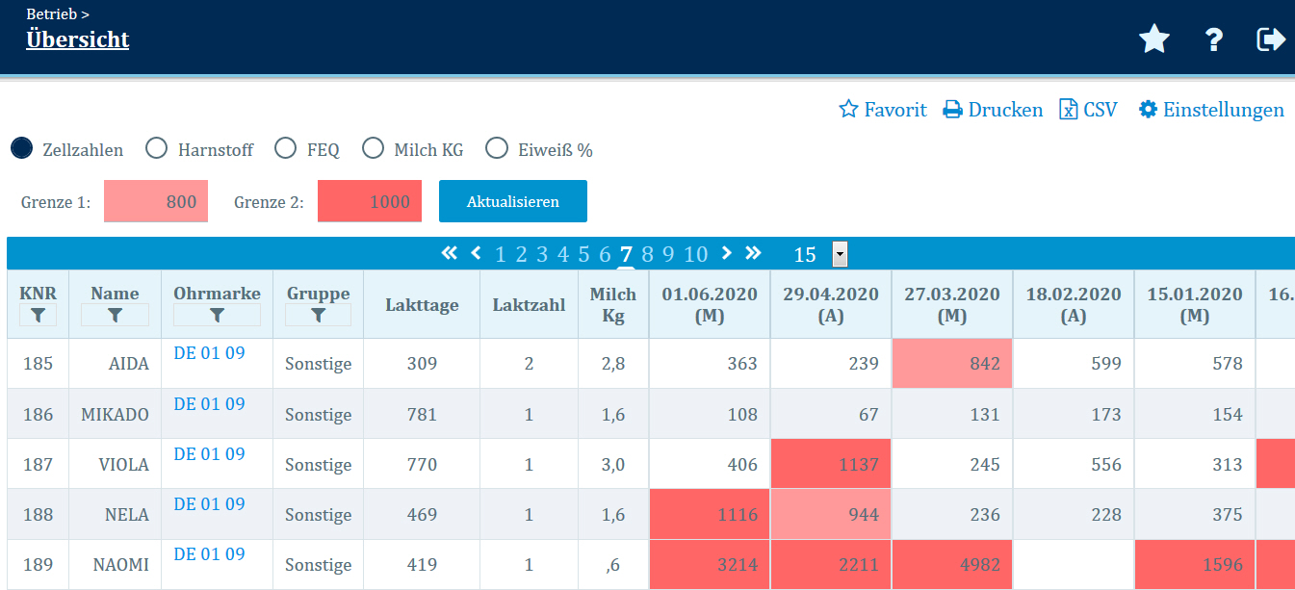The image size is (1295, 590).
Task: Click the star favorites icon in header
Action: click(x=1153, y=39)
